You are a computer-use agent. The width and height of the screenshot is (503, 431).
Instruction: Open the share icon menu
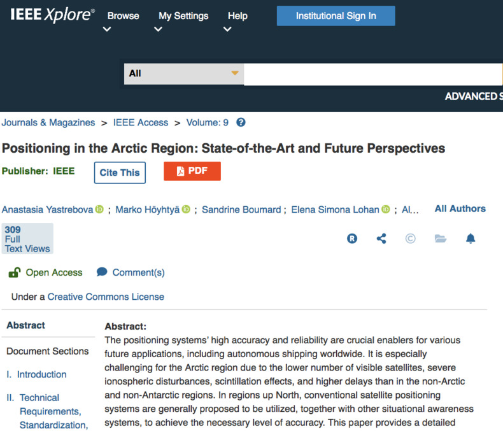tap(381, 239)
